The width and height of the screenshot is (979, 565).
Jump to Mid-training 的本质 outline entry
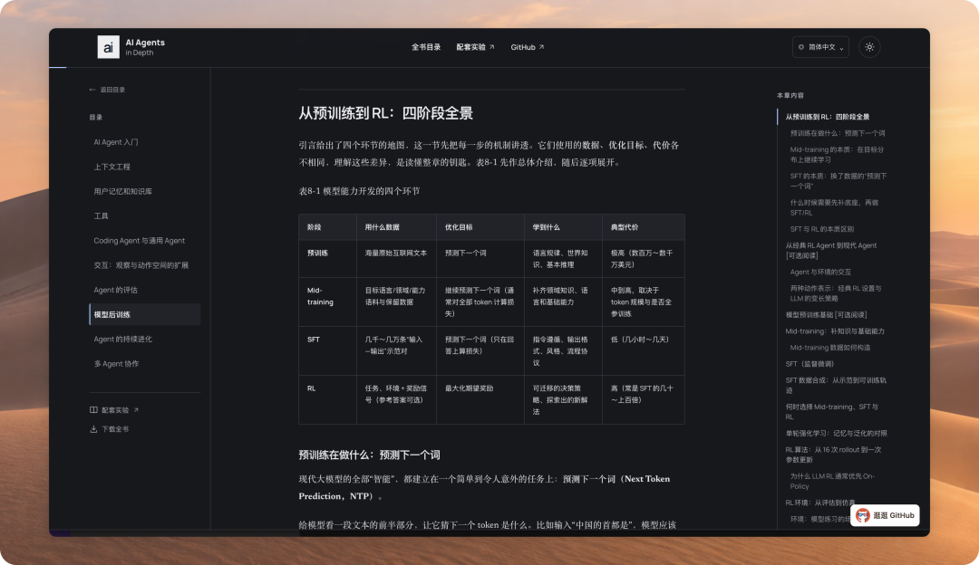[837, 155]
